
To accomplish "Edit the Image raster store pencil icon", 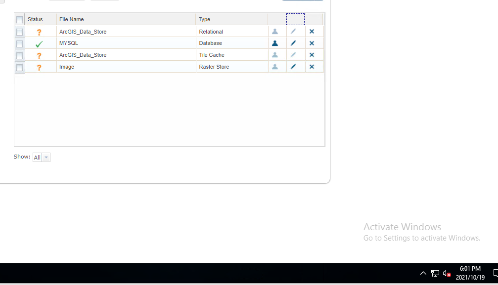I will pos(295,67).
